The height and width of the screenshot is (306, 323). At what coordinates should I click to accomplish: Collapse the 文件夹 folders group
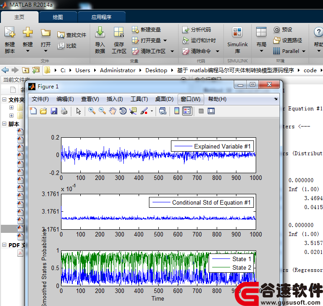click(4, 100)
